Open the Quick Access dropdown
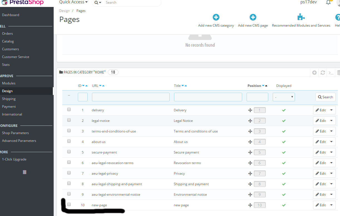The height and width of the screenshot is (216, 340). click(x=73, y=2)
